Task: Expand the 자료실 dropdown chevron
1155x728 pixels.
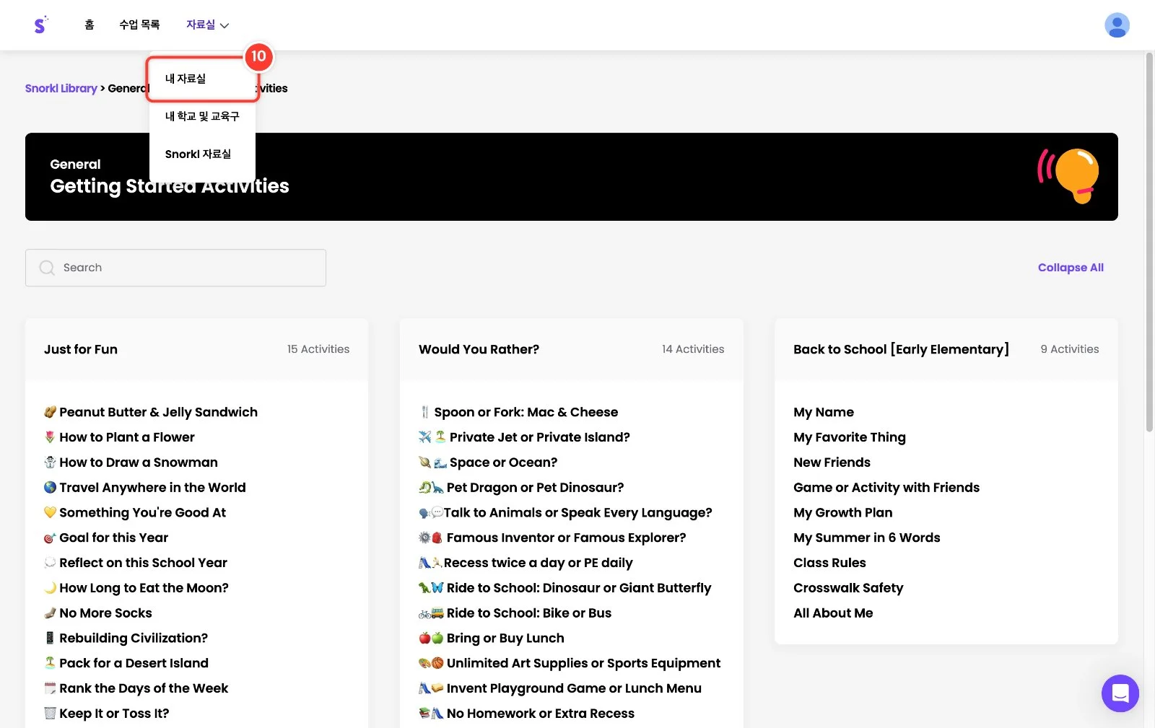Action: (225, 25)
